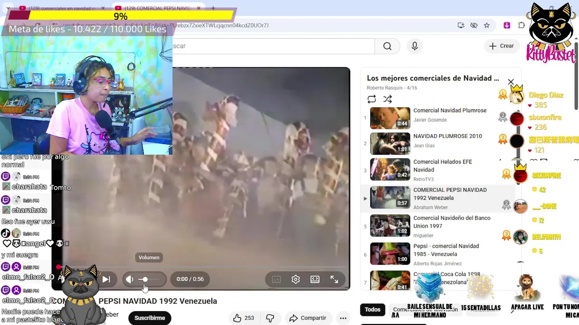
Task: Open Comercial Navideño del Banco Union 1997
Action: pyautogui.click(x=437, y=226)
